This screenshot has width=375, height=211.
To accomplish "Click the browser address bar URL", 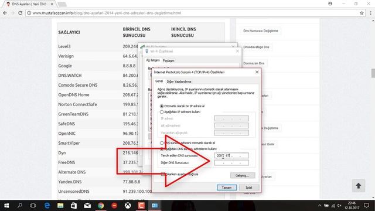I will (x=107, y=13).
